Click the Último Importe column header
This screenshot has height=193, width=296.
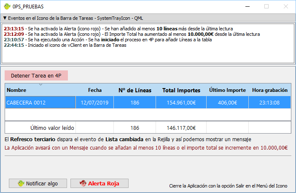pos(227,90)
